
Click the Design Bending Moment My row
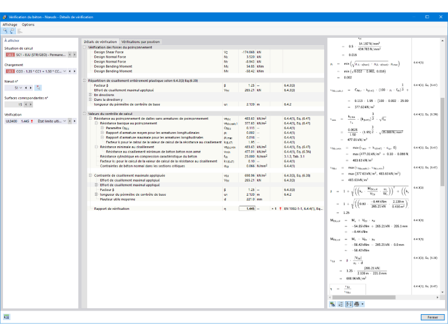[x=206, y=71]
